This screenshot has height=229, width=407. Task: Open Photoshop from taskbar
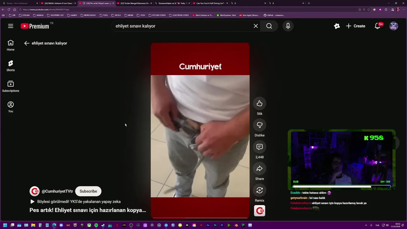215,226
